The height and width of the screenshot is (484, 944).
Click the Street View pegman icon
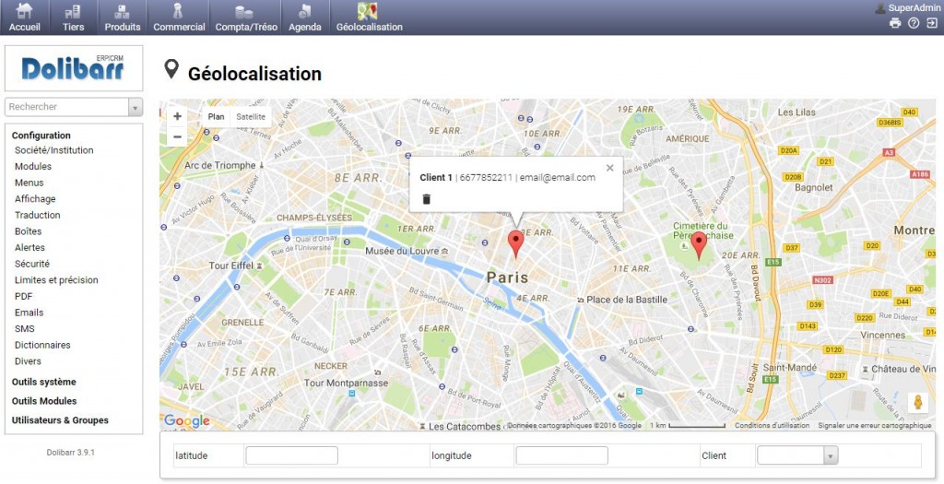click(x=917, y=402)
